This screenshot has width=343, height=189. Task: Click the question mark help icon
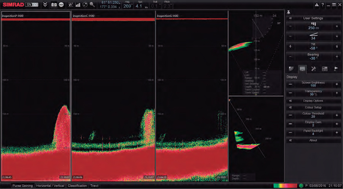323,5
